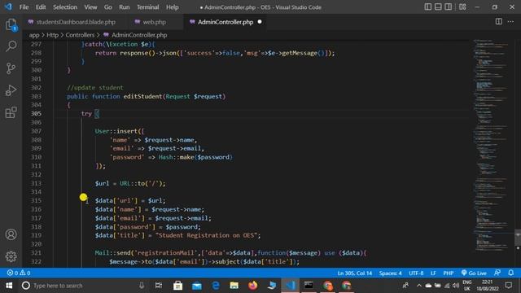521x293 pixels.
Task: Click unsaved dot on AdminController.php tab
Action: click(x=260, y=22)
